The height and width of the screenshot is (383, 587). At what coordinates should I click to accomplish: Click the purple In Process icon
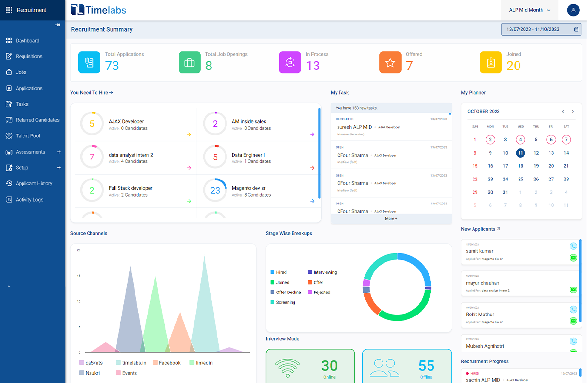click(290, 62)
